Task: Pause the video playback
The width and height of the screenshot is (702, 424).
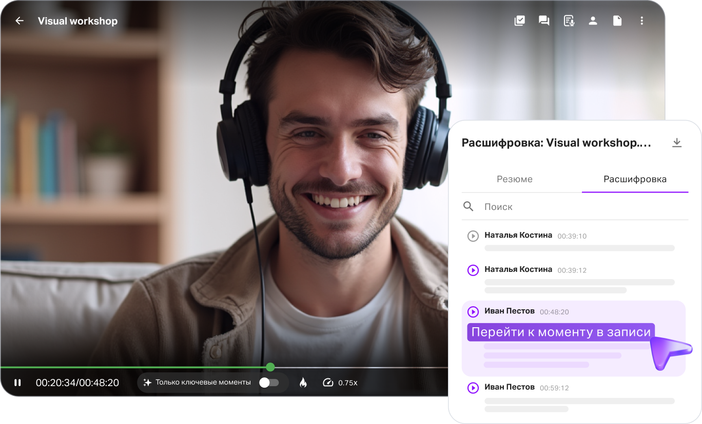Action: coord(18,383)
